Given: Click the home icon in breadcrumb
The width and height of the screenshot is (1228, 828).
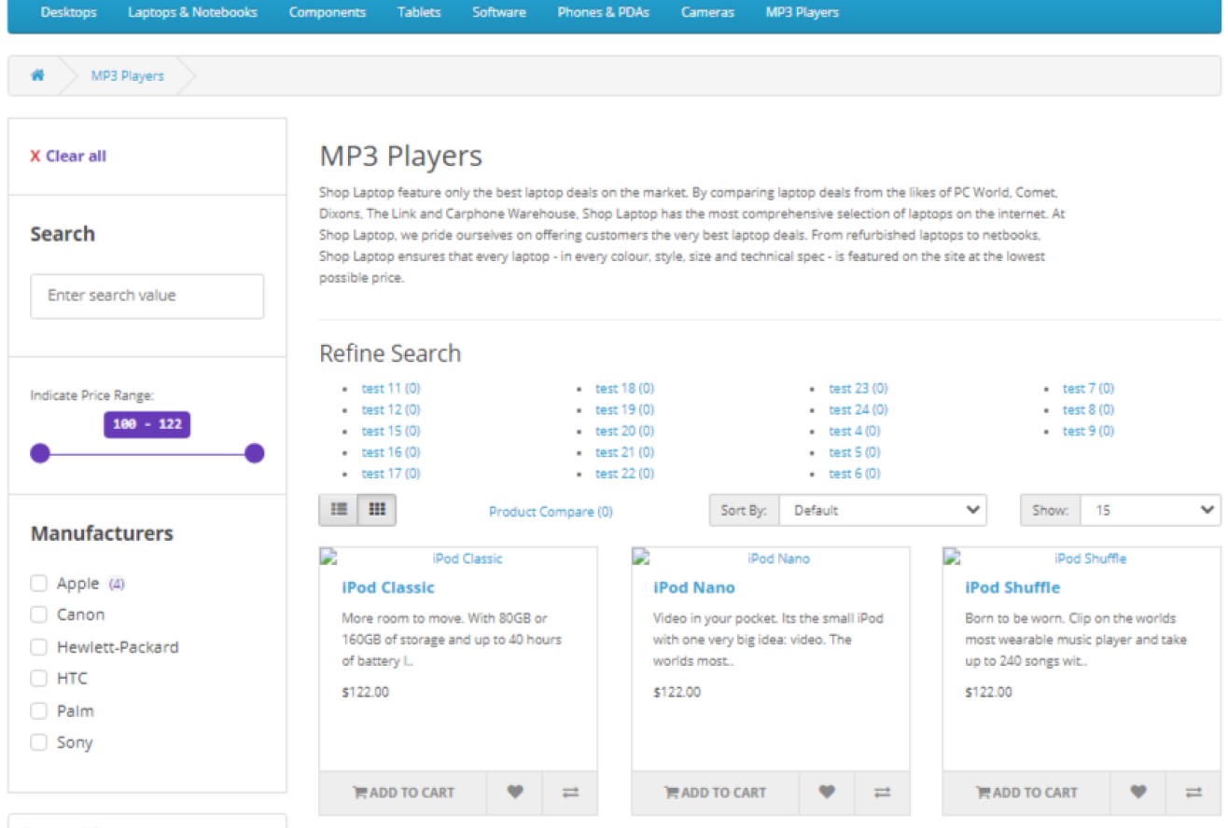Looking at the screenshot, I should tap(37, 76).
